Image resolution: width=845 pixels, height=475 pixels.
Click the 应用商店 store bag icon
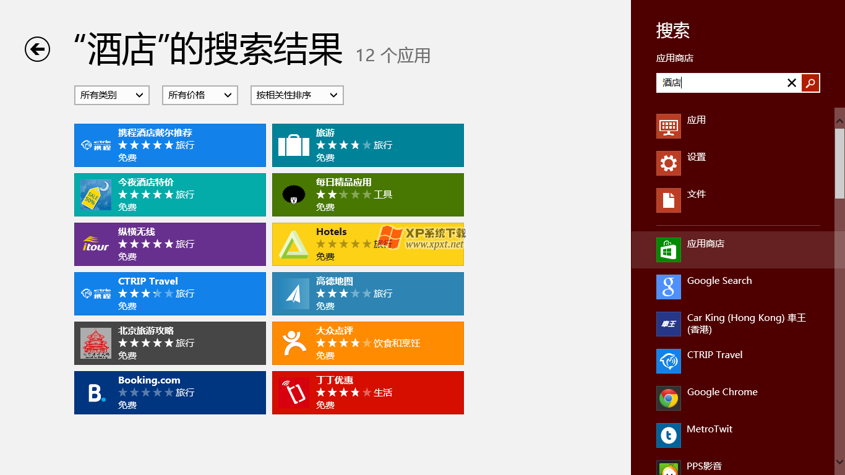669,250
